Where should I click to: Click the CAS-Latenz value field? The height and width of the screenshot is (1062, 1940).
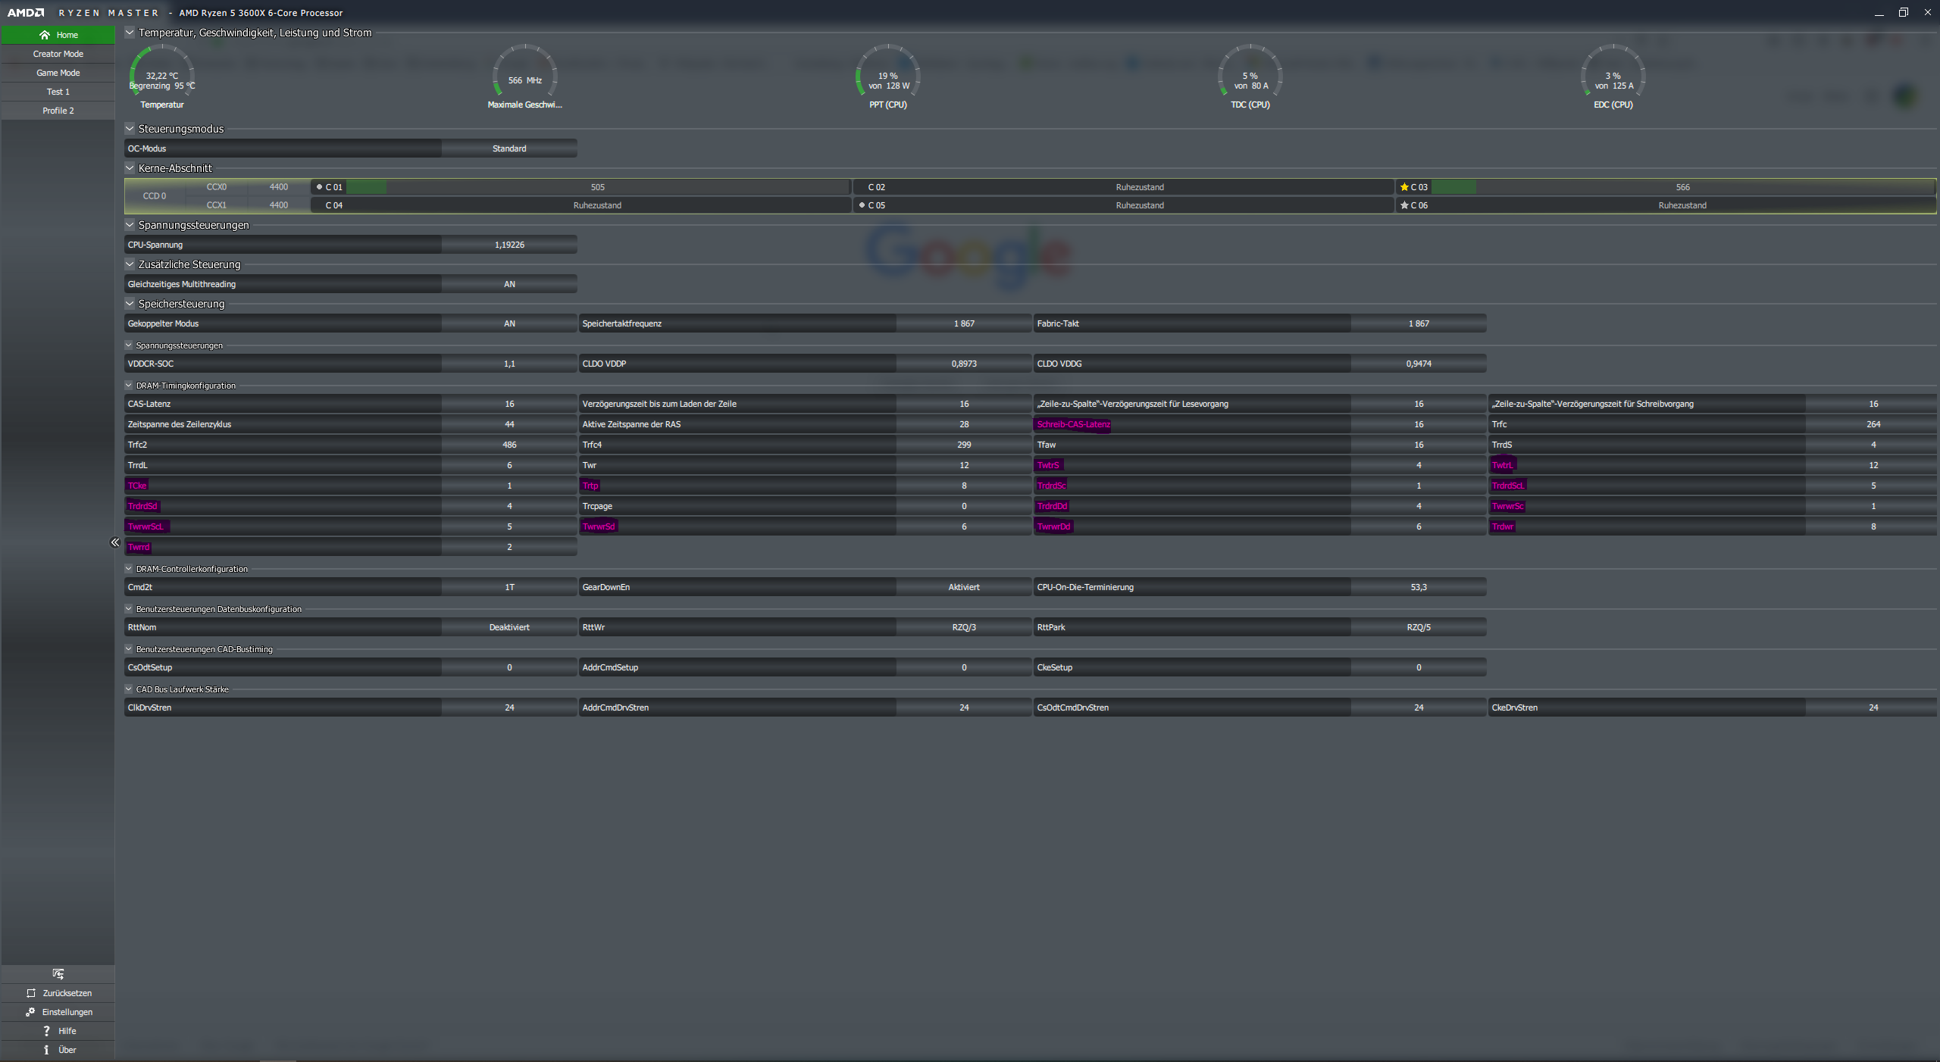click(x=509, y=404)
